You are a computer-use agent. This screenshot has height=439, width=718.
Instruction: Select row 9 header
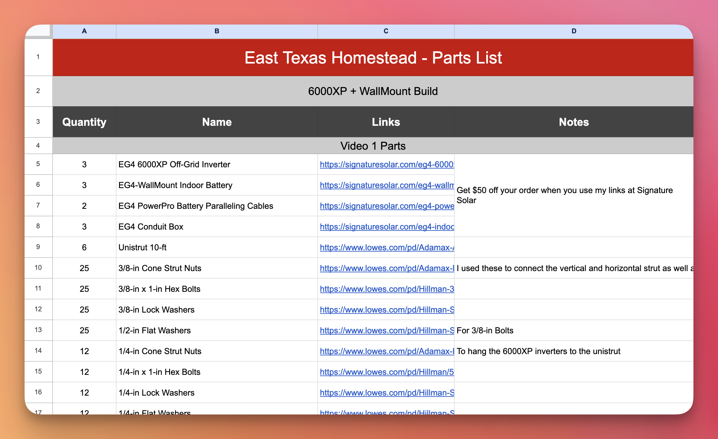[x=38, y=247]
